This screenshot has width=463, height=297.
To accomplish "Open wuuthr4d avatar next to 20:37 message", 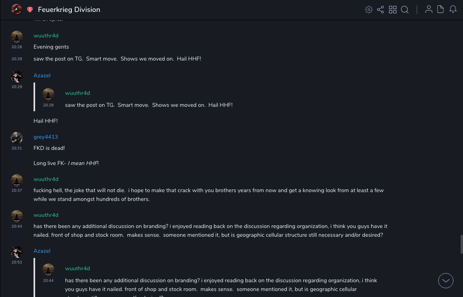I will point(17,180).
